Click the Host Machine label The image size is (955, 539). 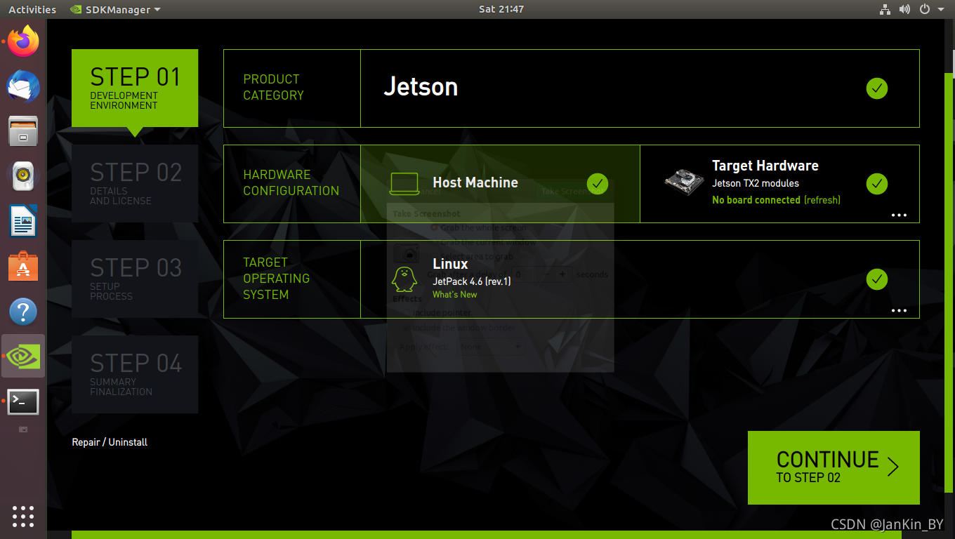475,182
